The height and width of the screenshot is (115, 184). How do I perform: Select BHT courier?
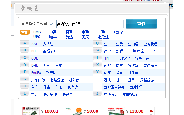34,51
